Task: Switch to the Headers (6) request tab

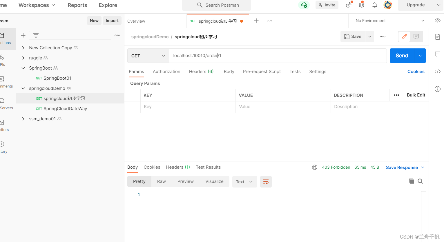Action: 201,72
